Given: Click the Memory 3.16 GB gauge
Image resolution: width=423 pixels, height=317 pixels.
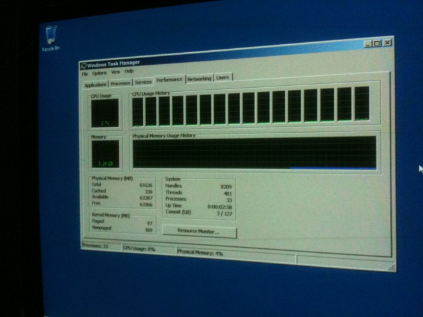Looking at the screenshot, I should tap(105, 154).
